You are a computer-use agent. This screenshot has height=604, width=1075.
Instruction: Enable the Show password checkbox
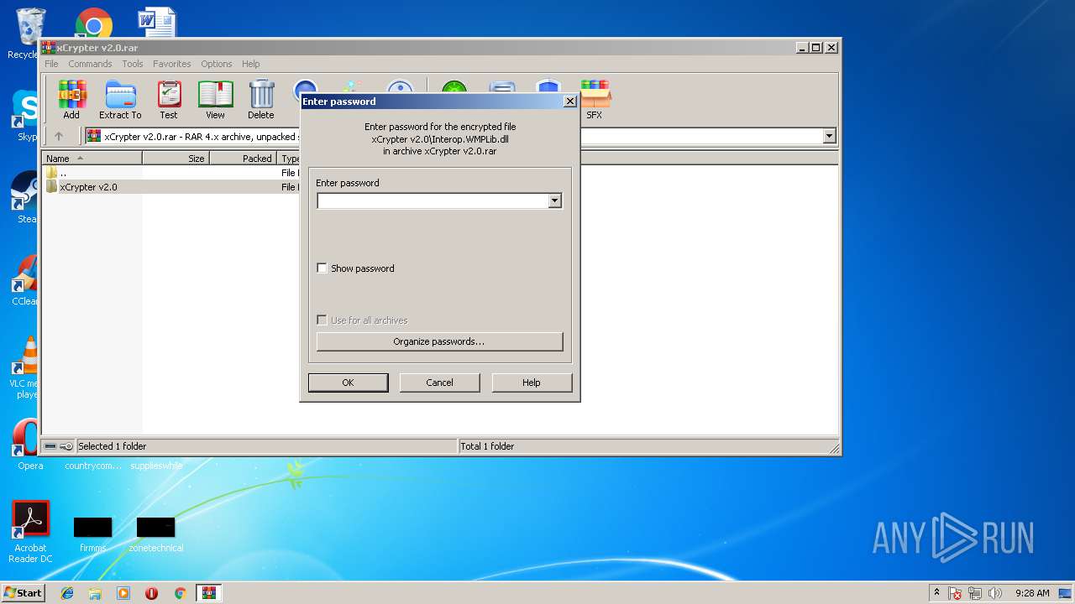click(322, 268)
